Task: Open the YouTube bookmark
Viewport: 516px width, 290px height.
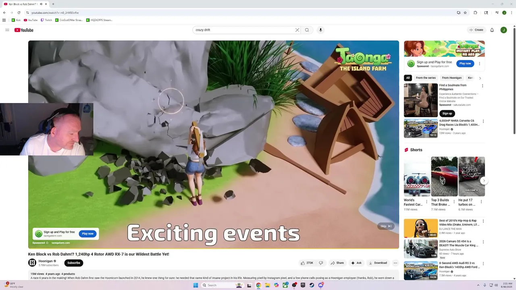Action: pos(31,20)
